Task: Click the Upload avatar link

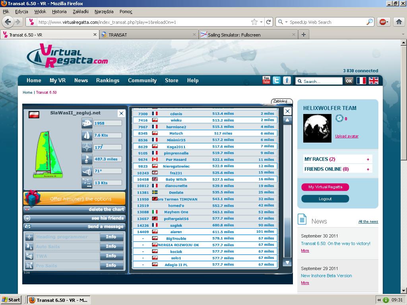Action: coord(347,136)
